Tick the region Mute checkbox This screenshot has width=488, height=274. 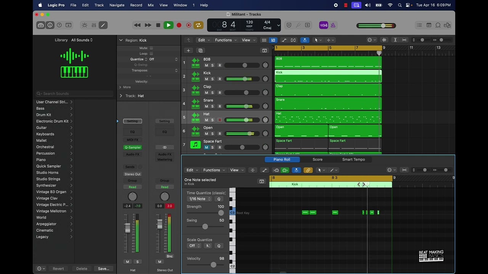[x=151, y=48]
